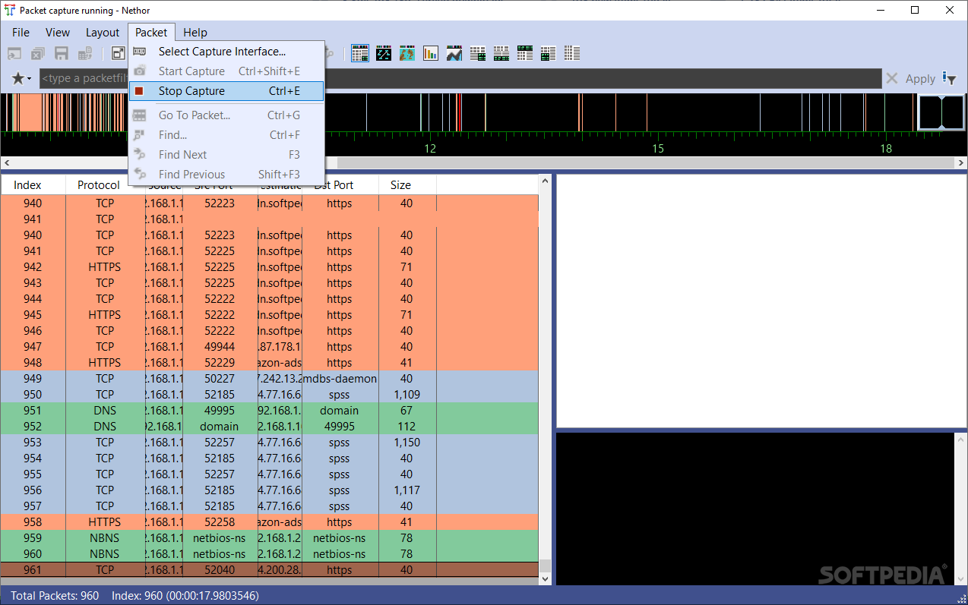Click the size cell showing 1,117
The width and height of the screenshot is (968, 605).
pyautogui.click(x=407, y=490)
